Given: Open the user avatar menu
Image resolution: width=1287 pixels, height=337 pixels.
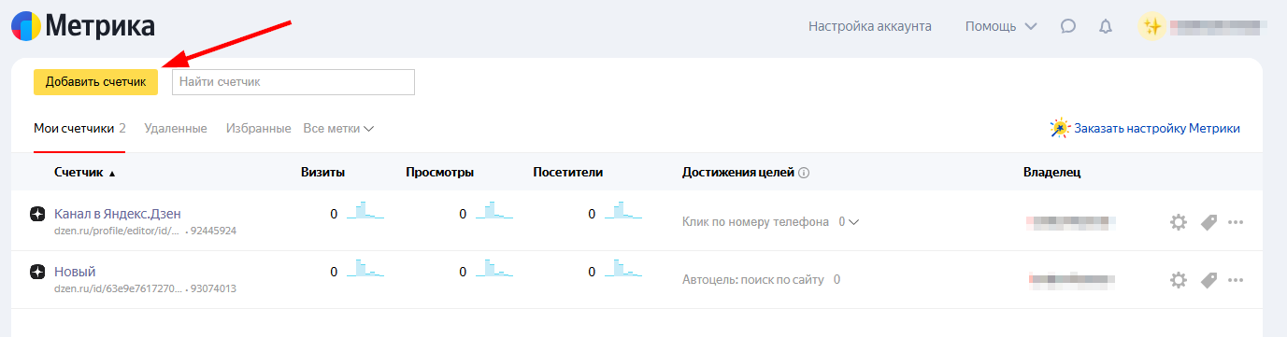Looking at the screenshot, I should (1152, 26).
